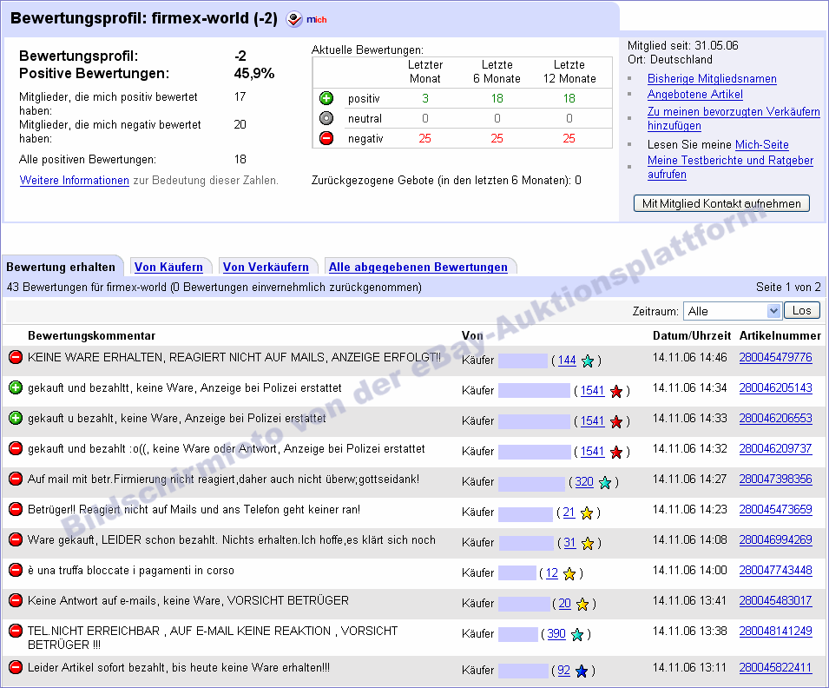Click the 'Seite 1 von 2' text
Screen dimensions: 829x688
coord(788,287)
